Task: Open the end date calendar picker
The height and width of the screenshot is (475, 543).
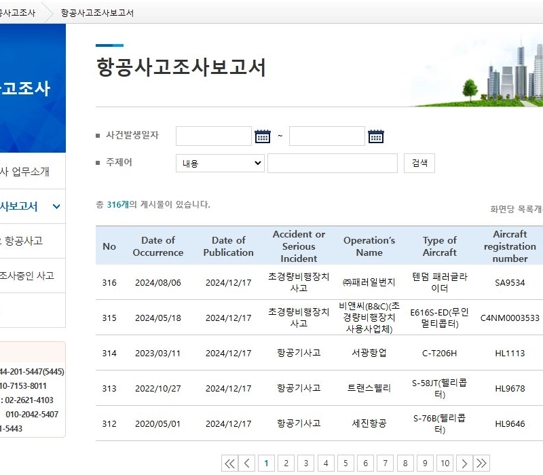Action: [x=376, y=136]
